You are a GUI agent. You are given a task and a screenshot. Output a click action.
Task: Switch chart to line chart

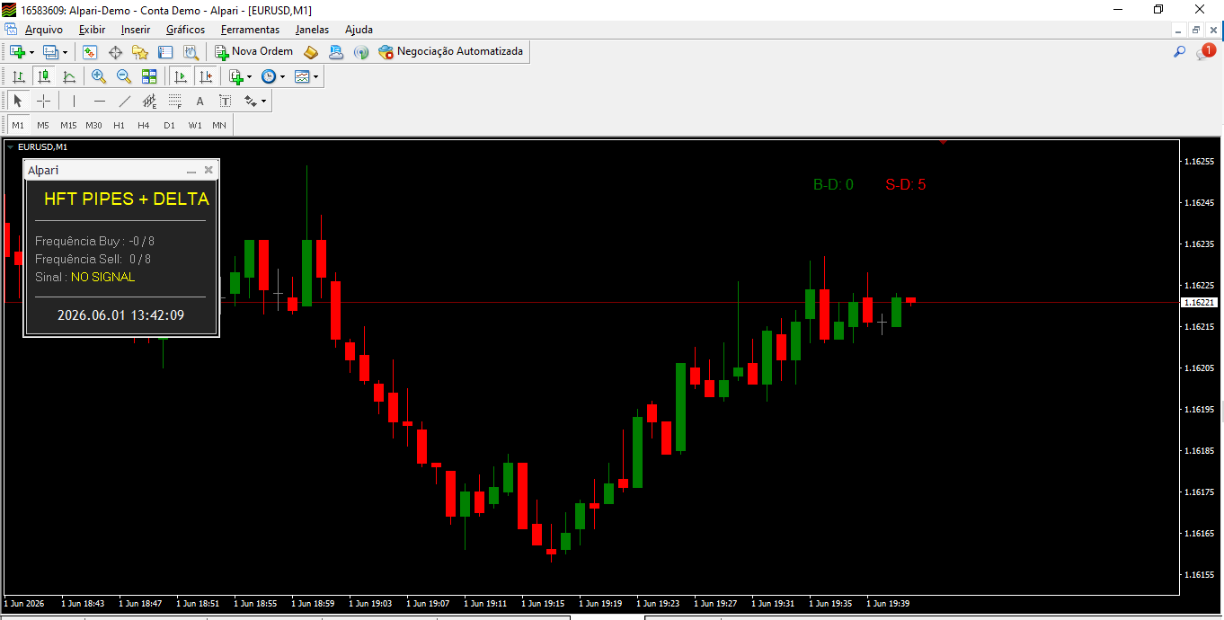69,76
